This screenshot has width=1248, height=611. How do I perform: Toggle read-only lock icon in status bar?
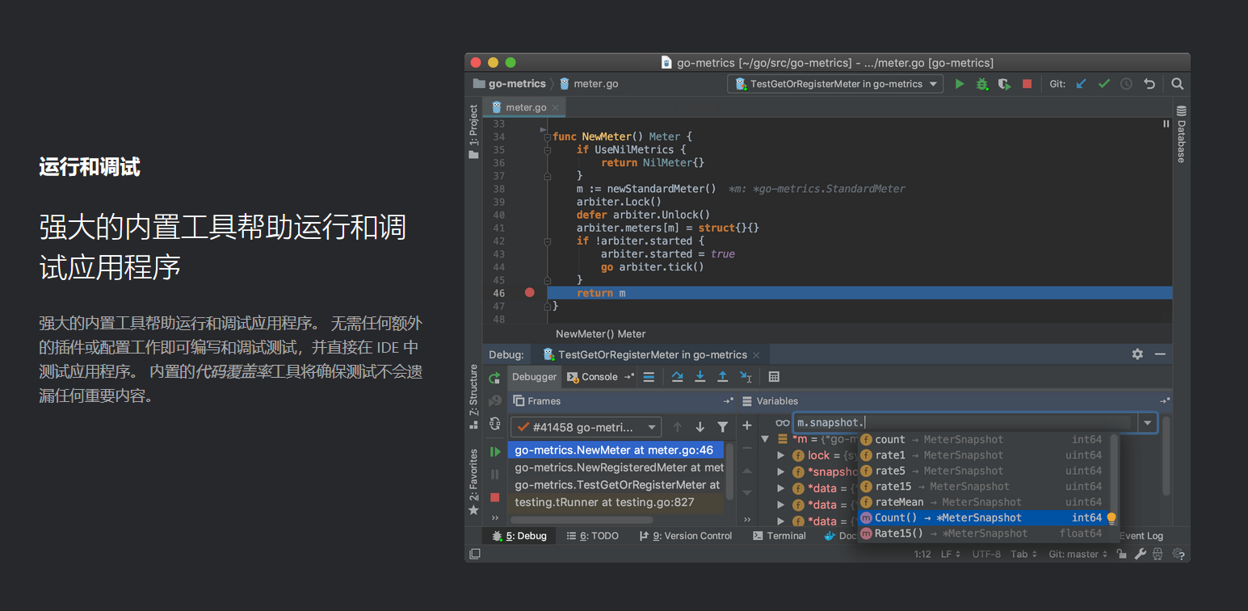coord(1121,554)
